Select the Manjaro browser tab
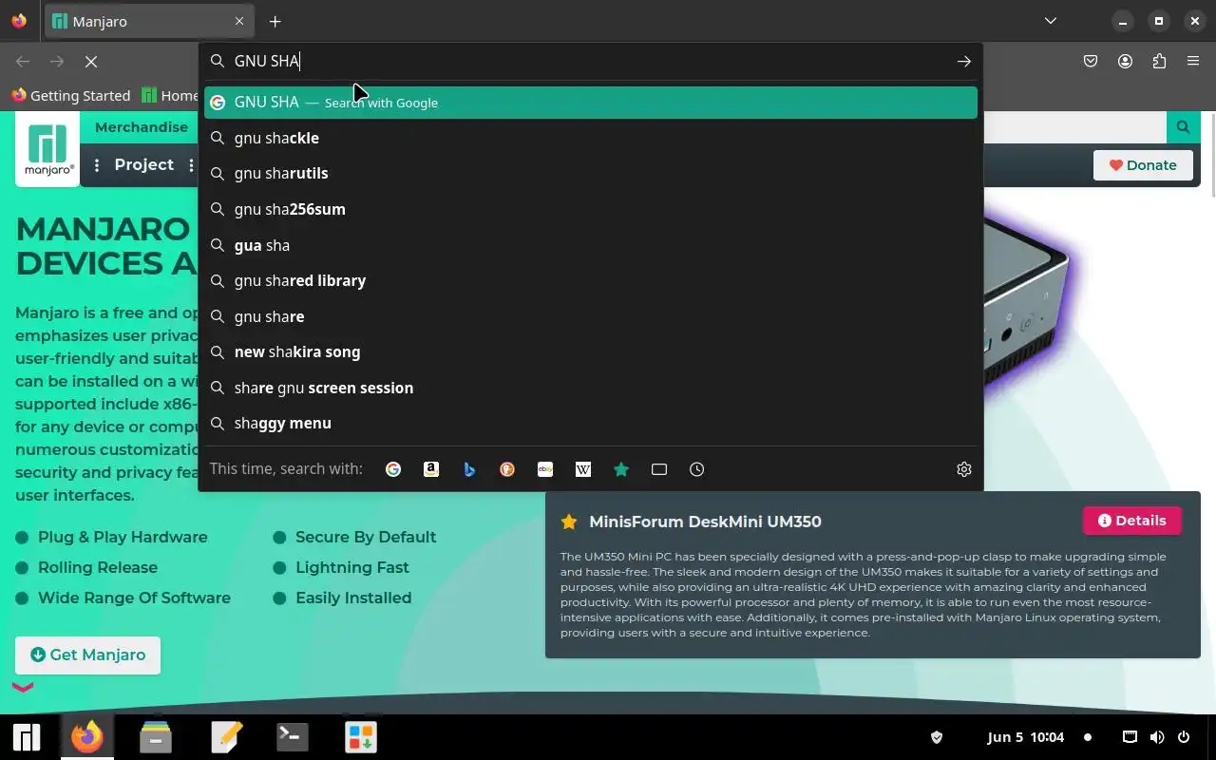This screenshot has width=1216, height=760. pos(149,21)
